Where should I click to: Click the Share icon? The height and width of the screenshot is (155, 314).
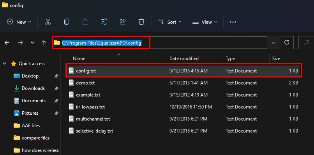coord(123,22)
